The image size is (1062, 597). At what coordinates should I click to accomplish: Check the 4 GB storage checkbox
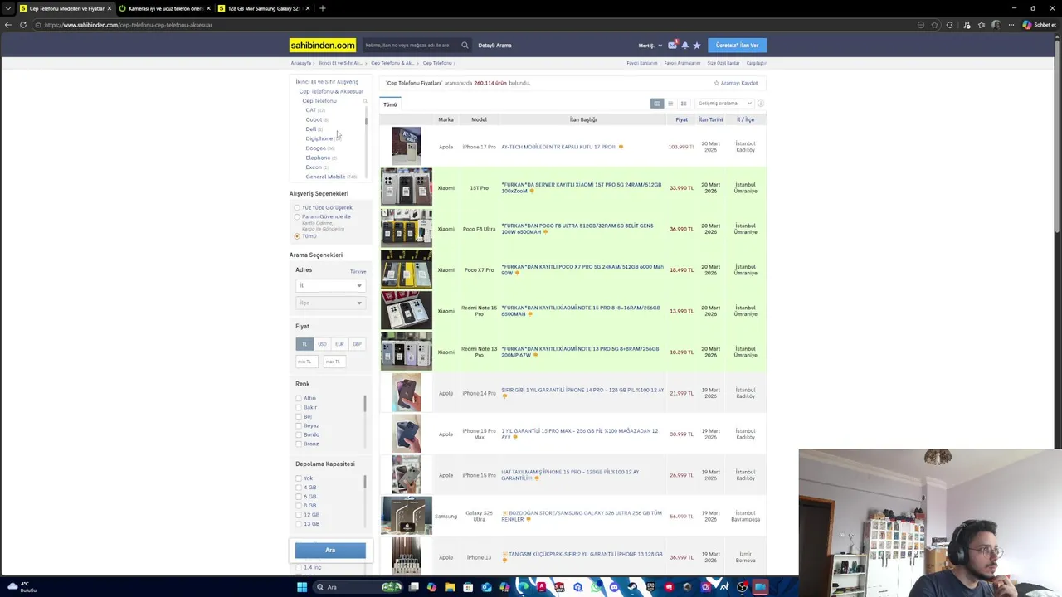299,488
